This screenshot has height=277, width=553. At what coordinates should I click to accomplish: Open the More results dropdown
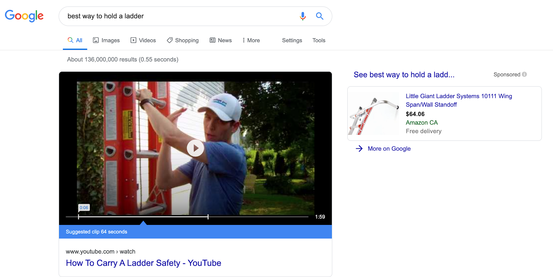click(x=251, y=40)
